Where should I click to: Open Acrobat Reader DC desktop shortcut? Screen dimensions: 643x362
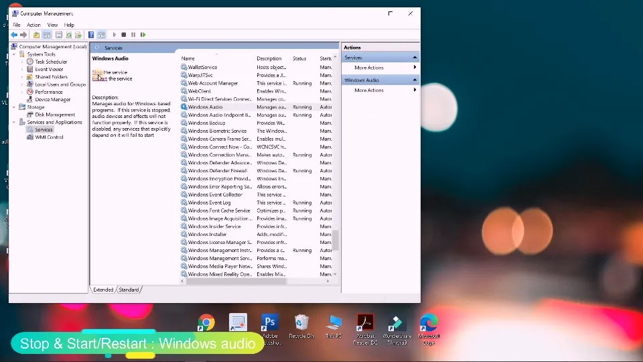[365, 329]
